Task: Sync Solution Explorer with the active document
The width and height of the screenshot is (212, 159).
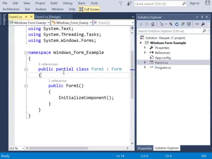Action: [x=171, y=24]
